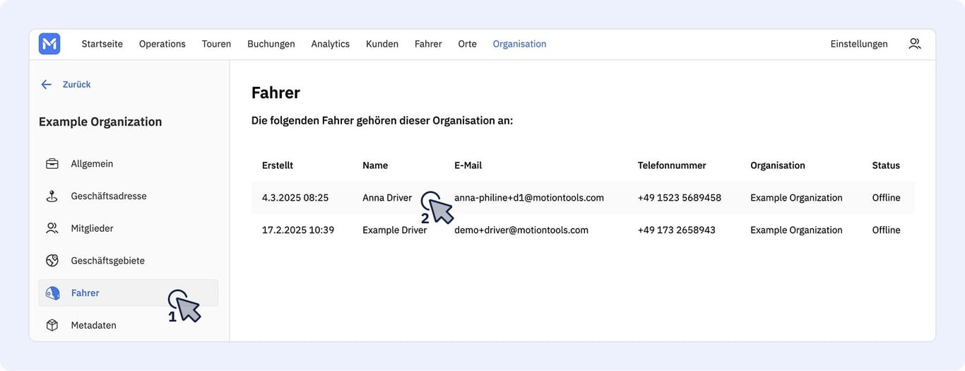The width and height of the screenshot is (965, 371).
Task: Open Geschäftsgebiete in the sidebar
Action: click(129, 261)
